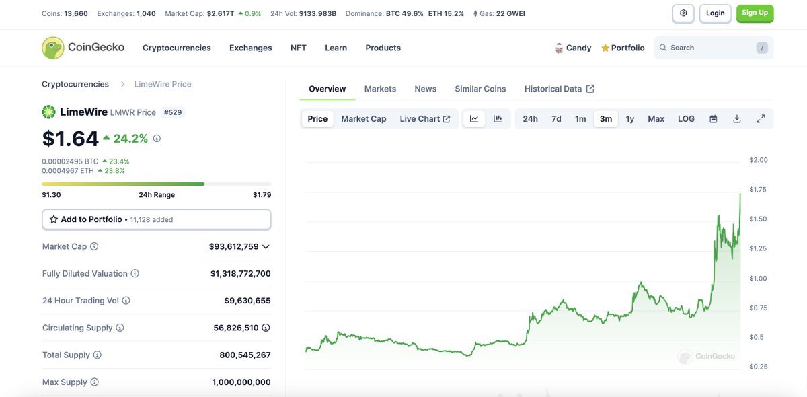Click the Ethereum gas icon

[474, 13]
